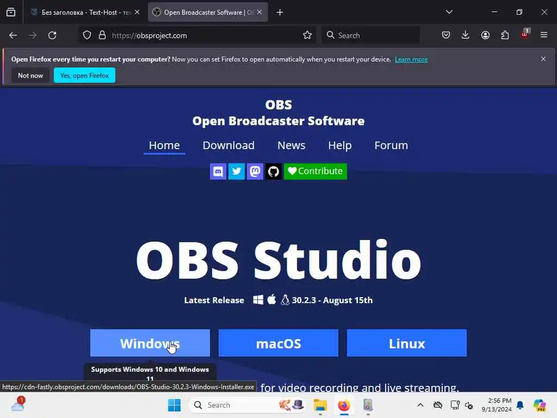
Task: Open the Firefox application menu
Action: pyautogui.click(x=544, y=35)
